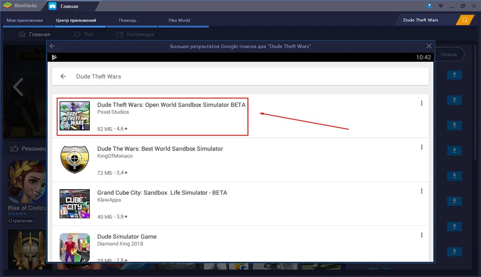Open options menu for Dude The Wars

click(421, 147)
